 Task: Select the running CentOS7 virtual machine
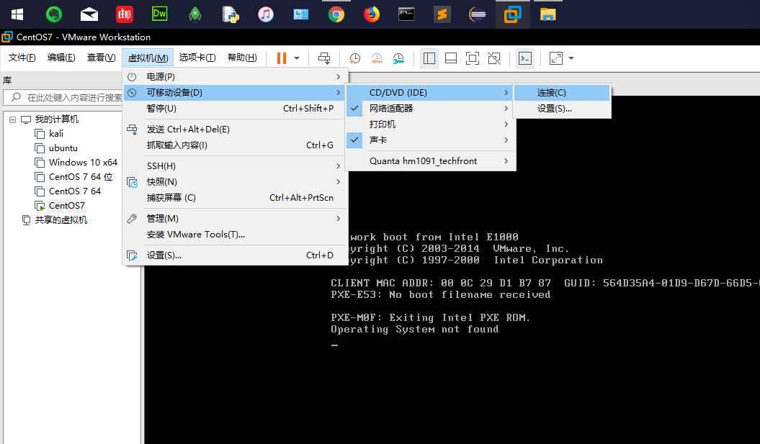point(66,206)
